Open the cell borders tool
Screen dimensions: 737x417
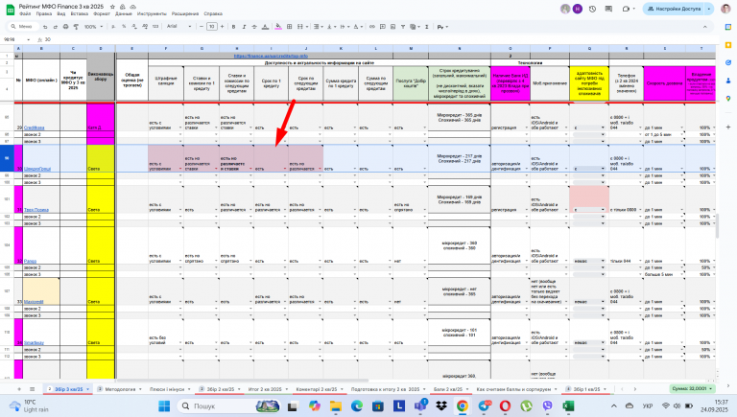[289, 27]
